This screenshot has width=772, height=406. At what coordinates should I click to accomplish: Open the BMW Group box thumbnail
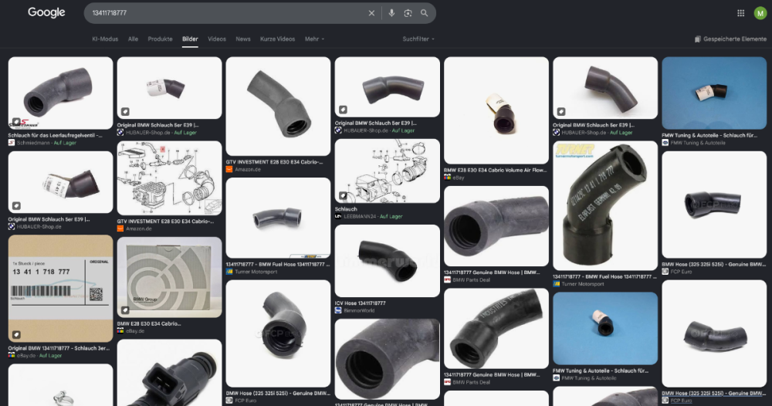tap(169, 278)
